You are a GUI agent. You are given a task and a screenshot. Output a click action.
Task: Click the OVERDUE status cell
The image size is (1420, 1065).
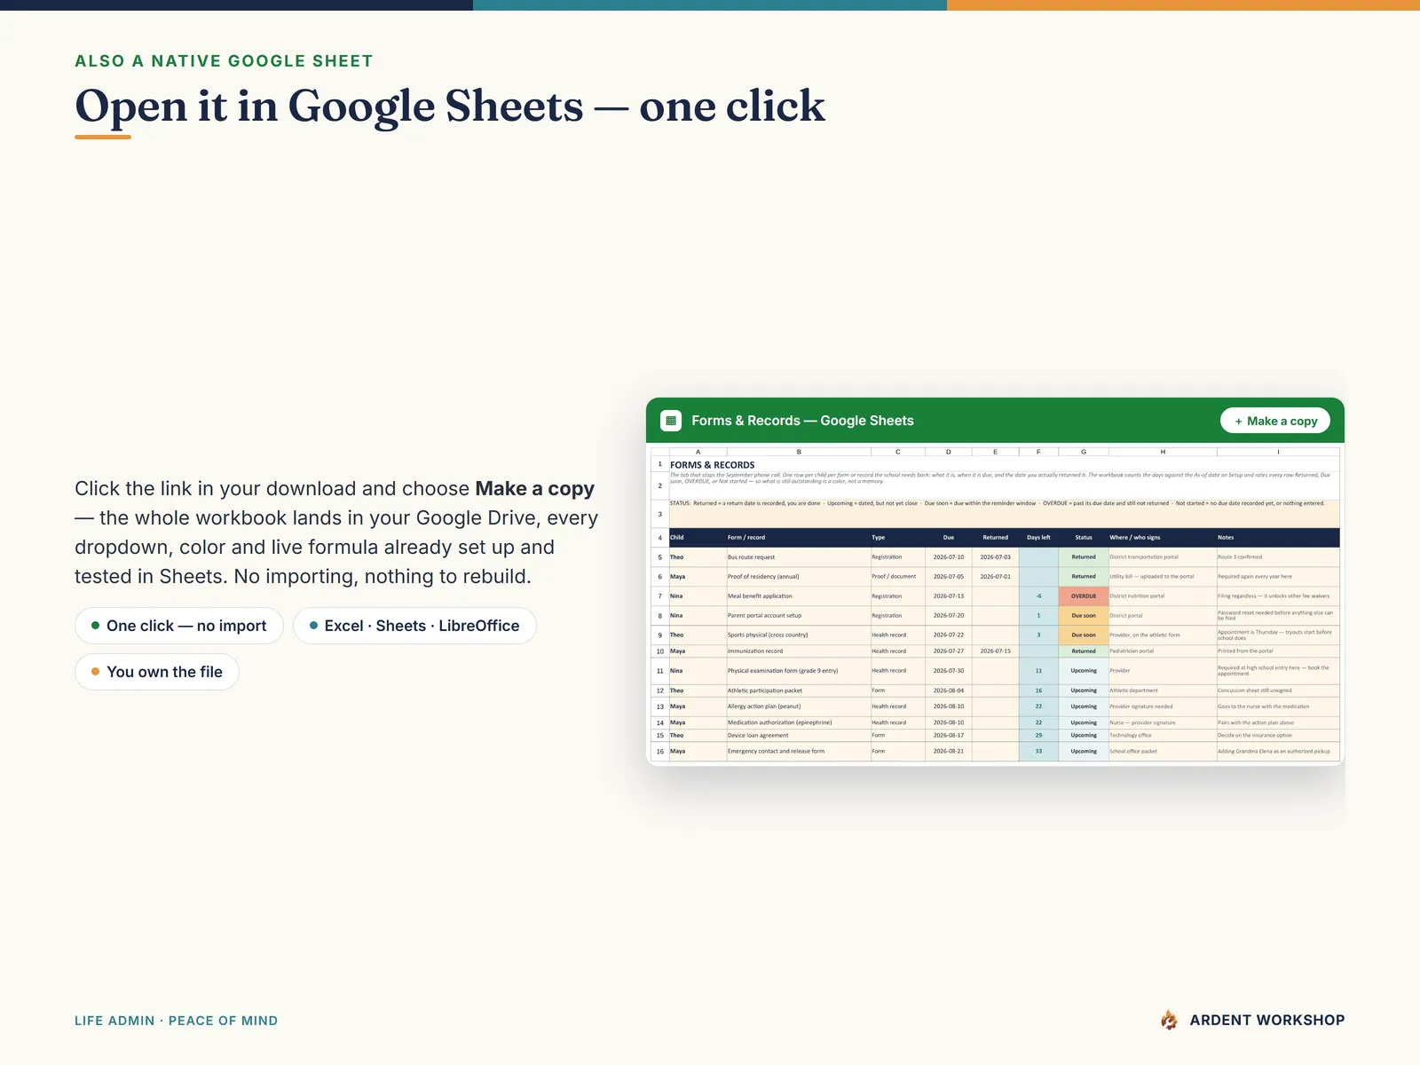(x=1084, y=596)
